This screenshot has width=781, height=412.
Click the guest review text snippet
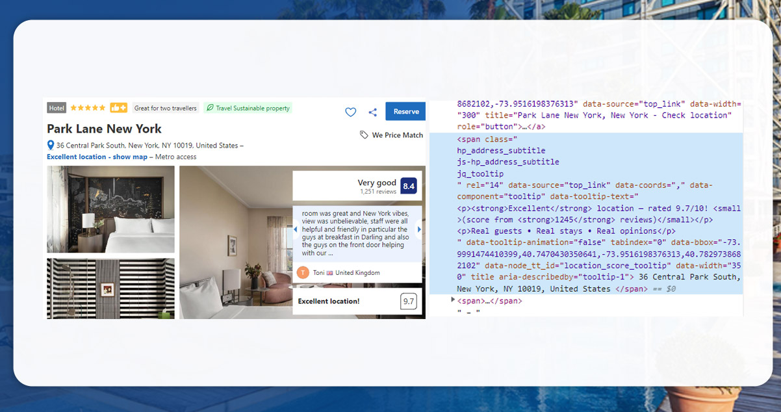pos(356,233)
